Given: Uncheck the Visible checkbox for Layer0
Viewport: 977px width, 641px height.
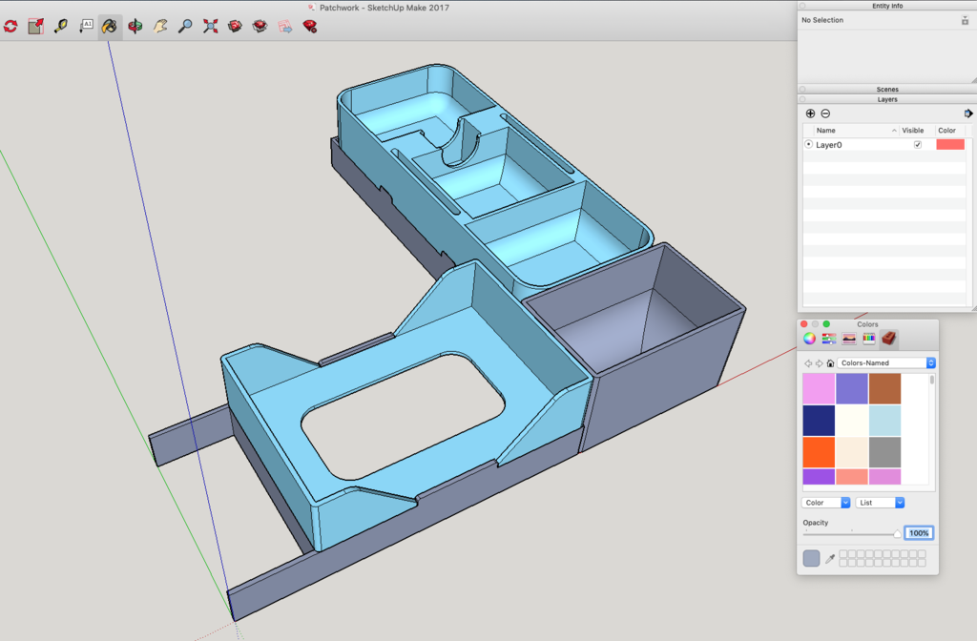Looking at the screenshot, I should coord(918,145).
